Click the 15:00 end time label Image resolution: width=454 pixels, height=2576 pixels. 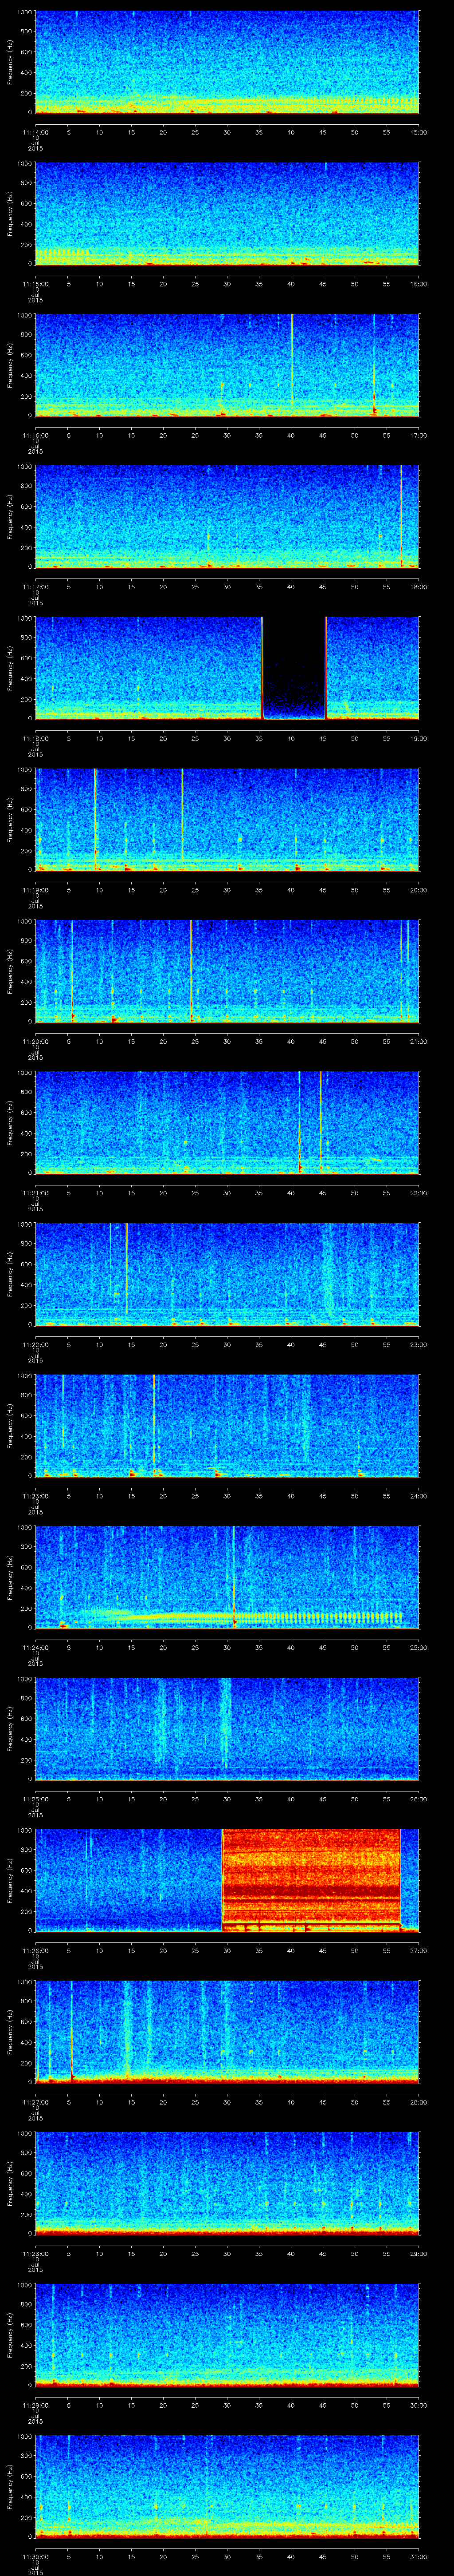coord(419,132)
